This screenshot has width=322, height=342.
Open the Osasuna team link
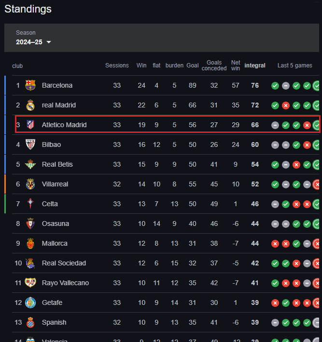(56, 224)
